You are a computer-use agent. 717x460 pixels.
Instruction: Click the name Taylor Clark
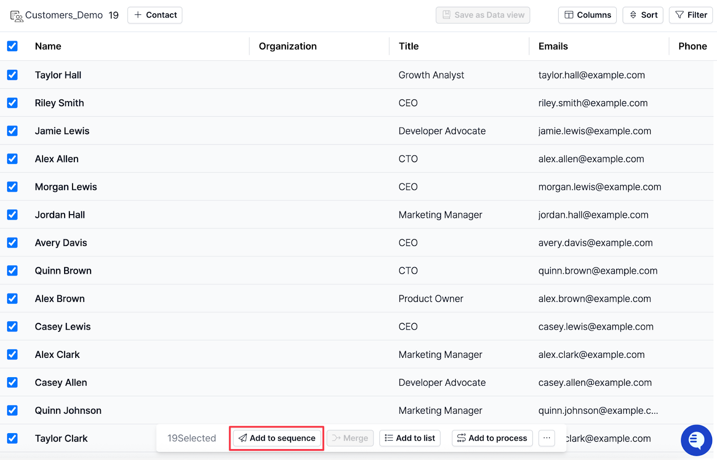point(61,439)
